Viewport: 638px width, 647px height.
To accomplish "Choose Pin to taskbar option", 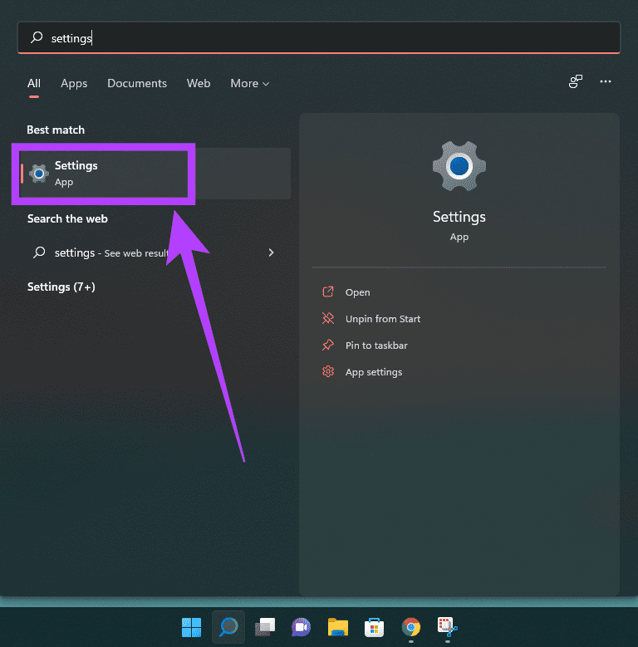I will click(x=375, y=346).
